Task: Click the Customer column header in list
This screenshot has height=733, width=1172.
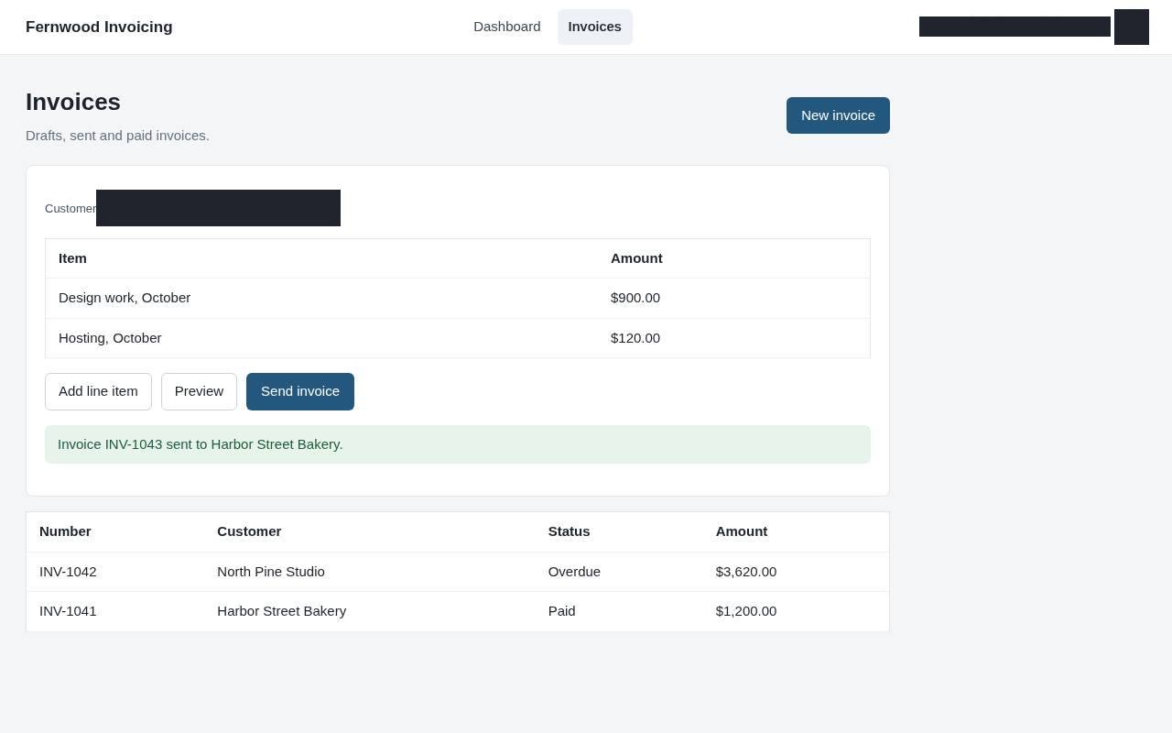Action: tap(249, 531)
